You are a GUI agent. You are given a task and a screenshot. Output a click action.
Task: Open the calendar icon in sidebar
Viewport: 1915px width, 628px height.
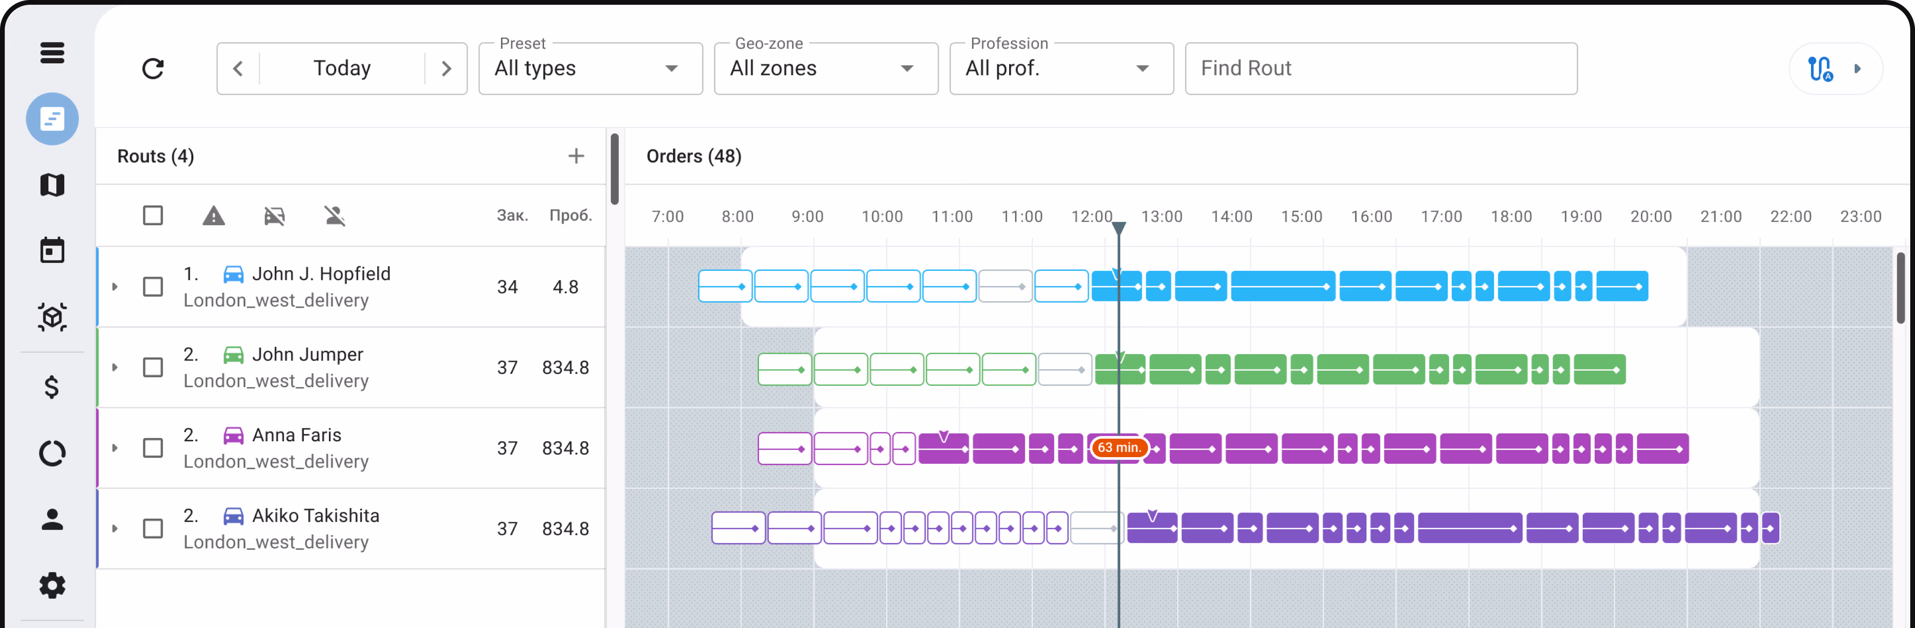(52, 251)
